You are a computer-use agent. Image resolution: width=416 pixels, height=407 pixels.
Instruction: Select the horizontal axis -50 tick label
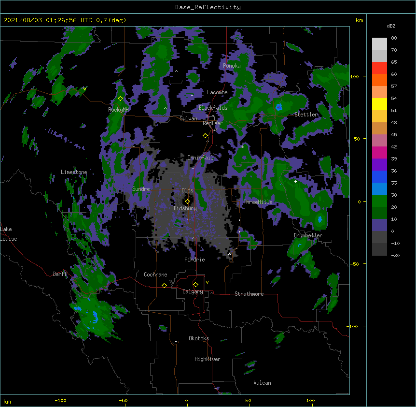[x=123, y=400]
